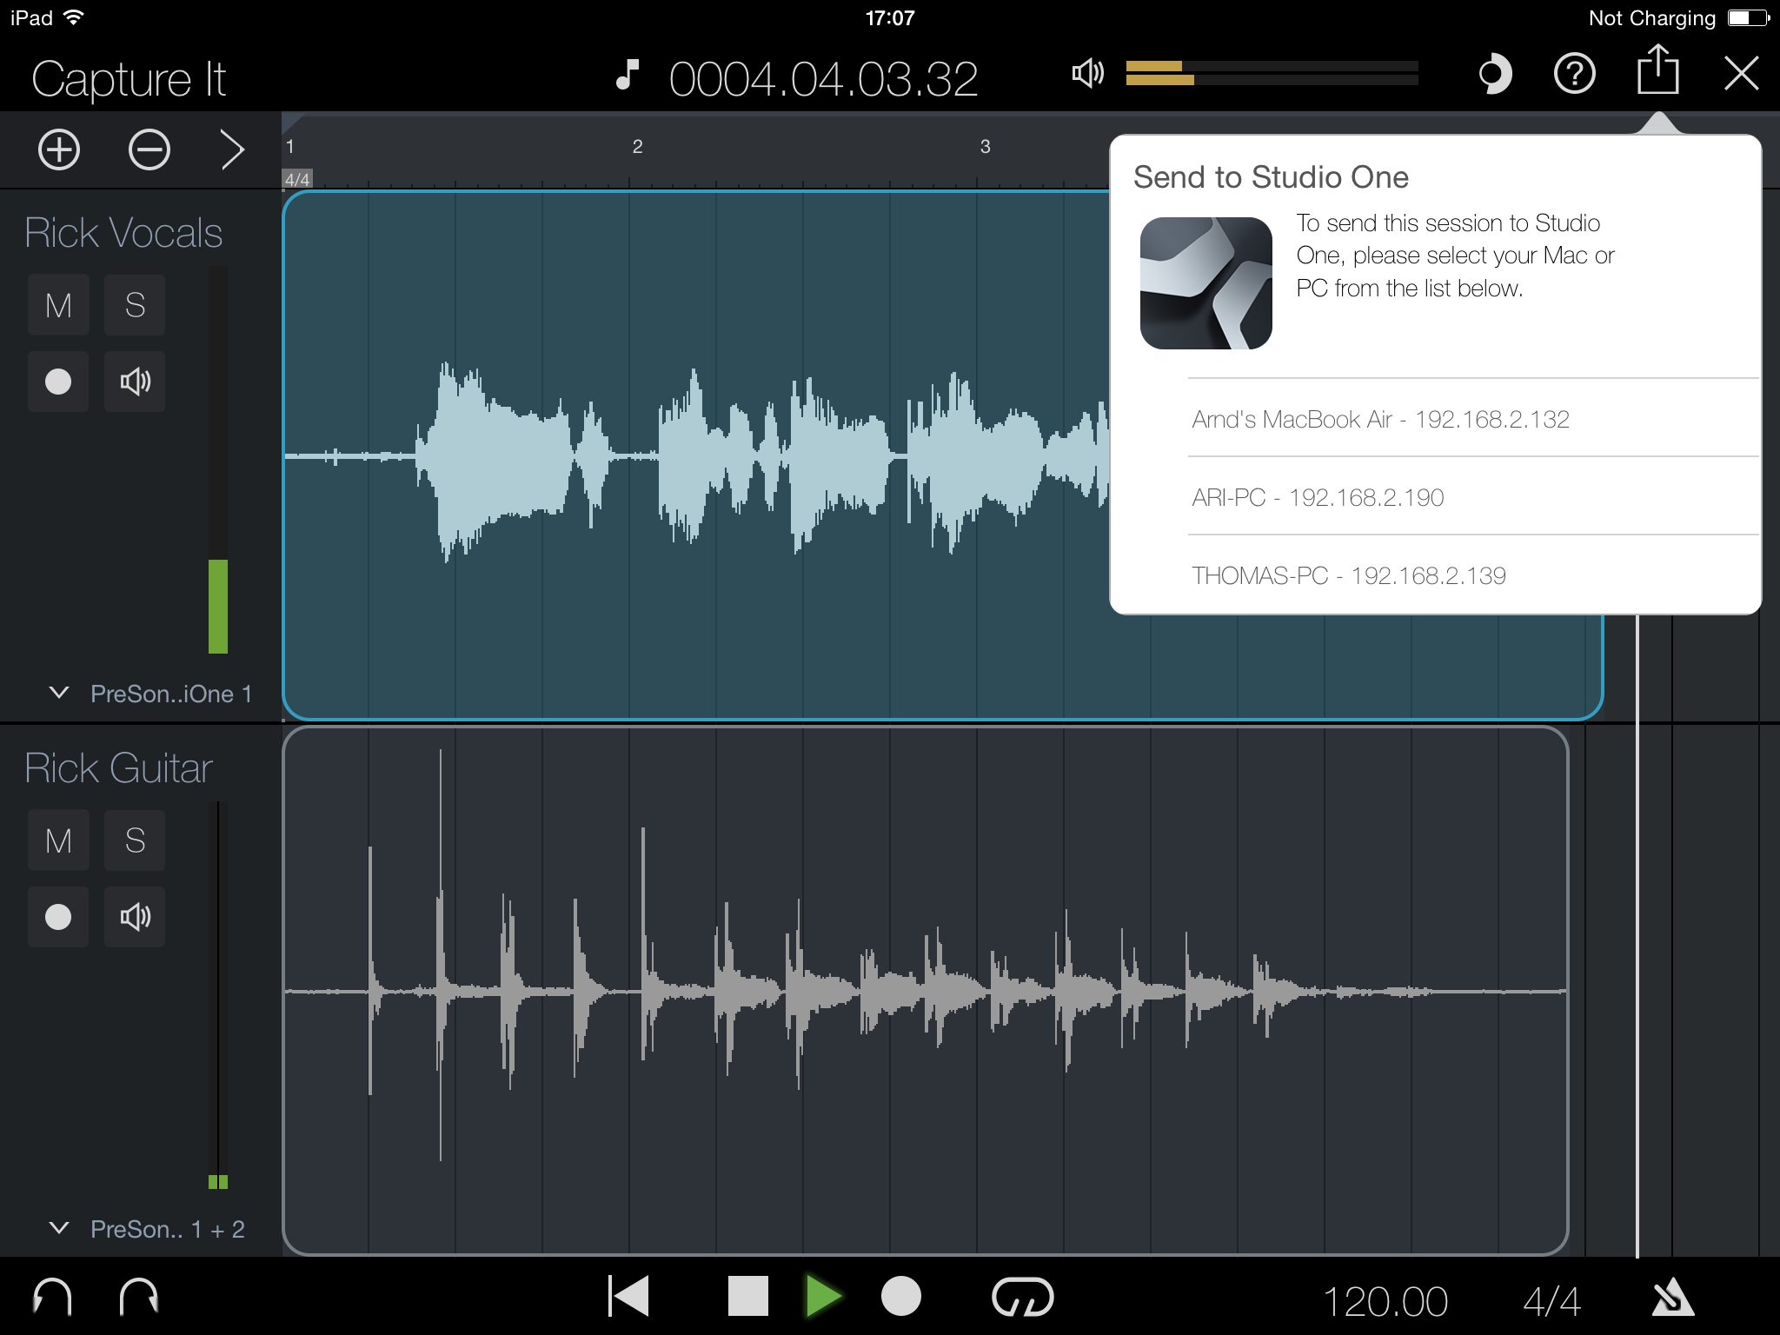1780x1335 pixels.
Task: Send session to THOMAS-PC
Action: (x=1473, y=575)
